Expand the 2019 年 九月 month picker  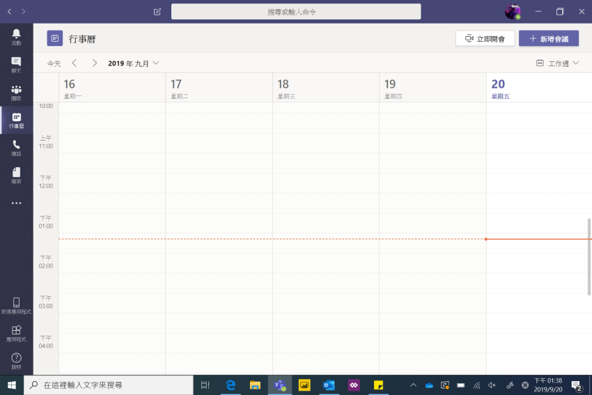click(133, 63)
